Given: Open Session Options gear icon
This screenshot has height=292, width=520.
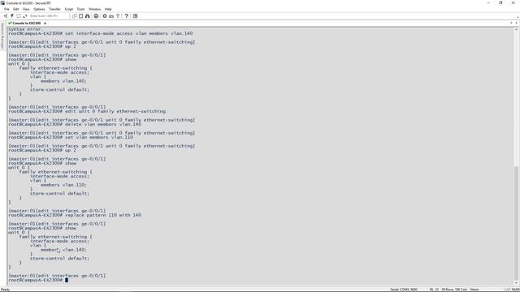Looking at the screenshot, I should coord(105,16).
